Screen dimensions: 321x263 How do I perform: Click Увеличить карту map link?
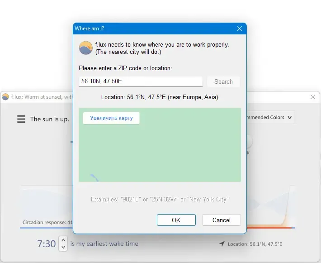[111, 118]
